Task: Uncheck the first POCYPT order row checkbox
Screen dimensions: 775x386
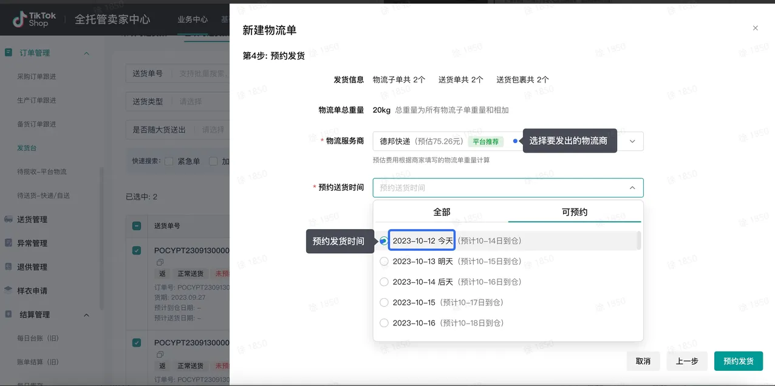Action: point(137,250)
